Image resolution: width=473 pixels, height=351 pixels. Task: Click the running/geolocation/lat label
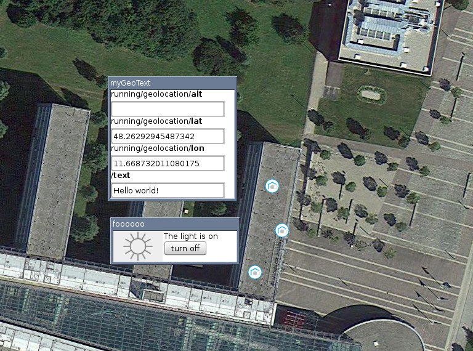[x=156, y=121]
